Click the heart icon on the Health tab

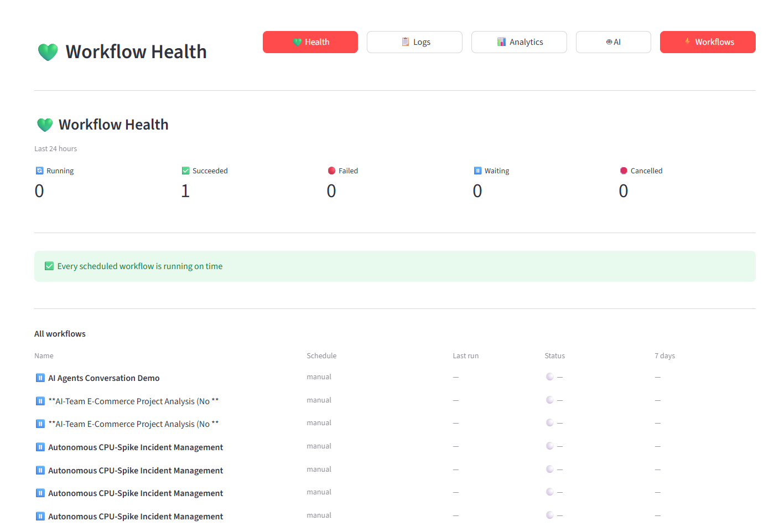click(x=297, y=42)
